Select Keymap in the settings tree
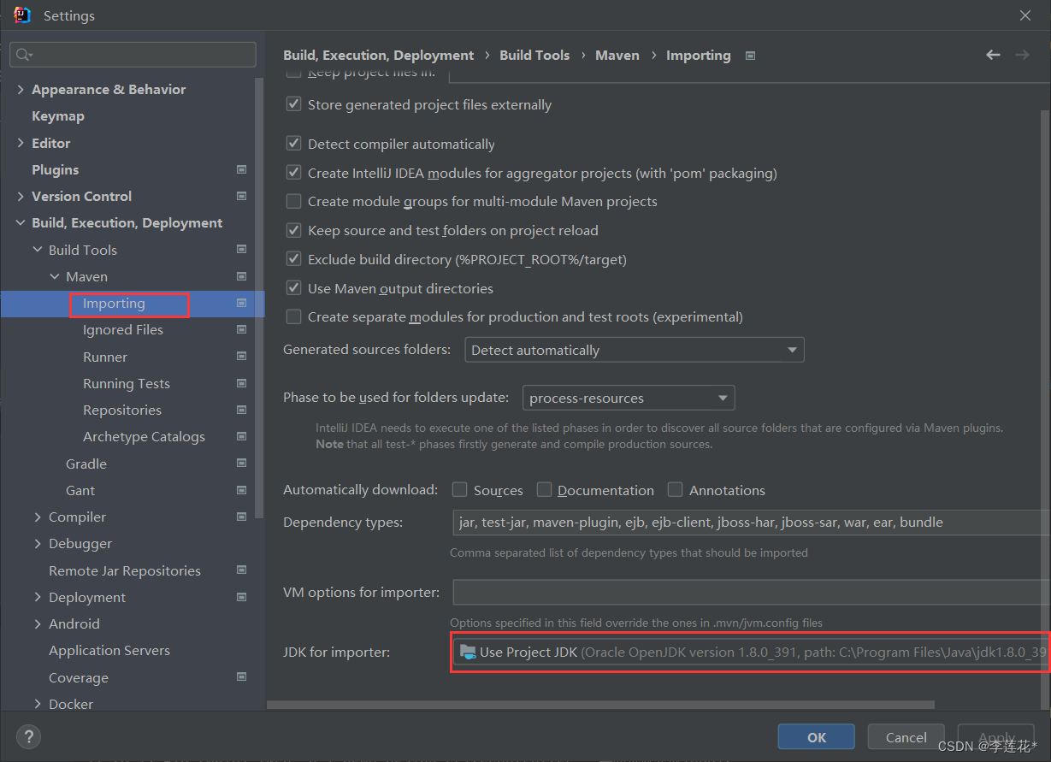This screenshot has height=762, width=1051. pyautogui.click(x=58, y=115)
